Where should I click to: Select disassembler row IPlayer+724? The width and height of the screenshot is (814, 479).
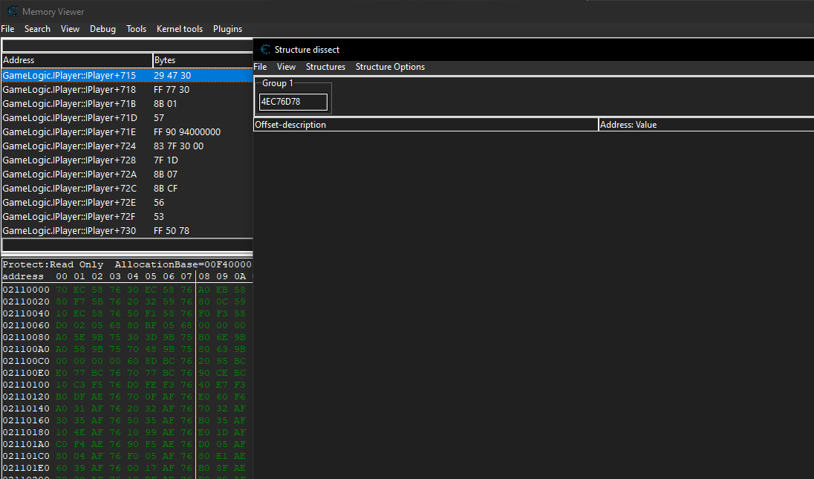click(x=127, y=146)
